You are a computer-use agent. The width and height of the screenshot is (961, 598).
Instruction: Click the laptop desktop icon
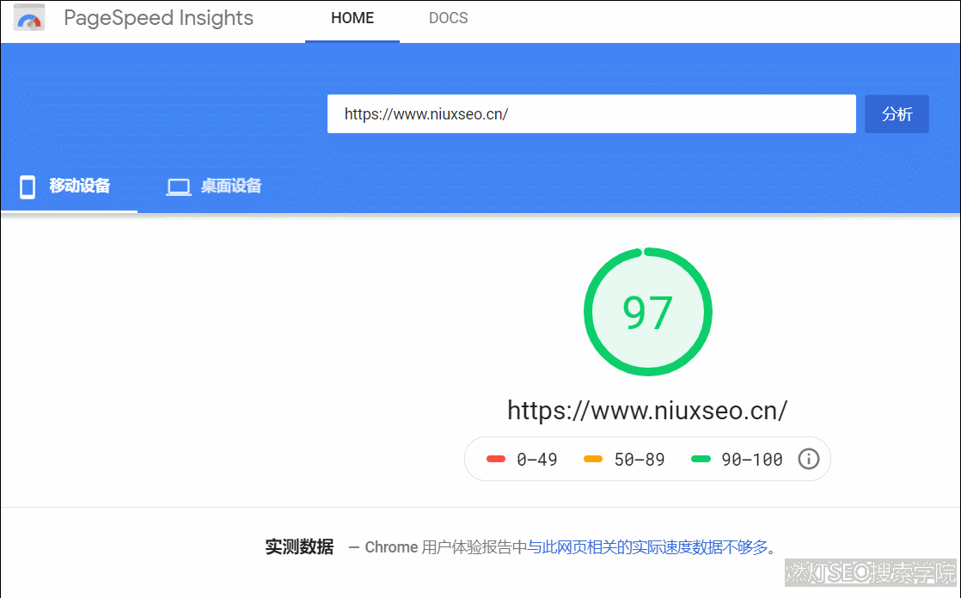click(179, 187)
